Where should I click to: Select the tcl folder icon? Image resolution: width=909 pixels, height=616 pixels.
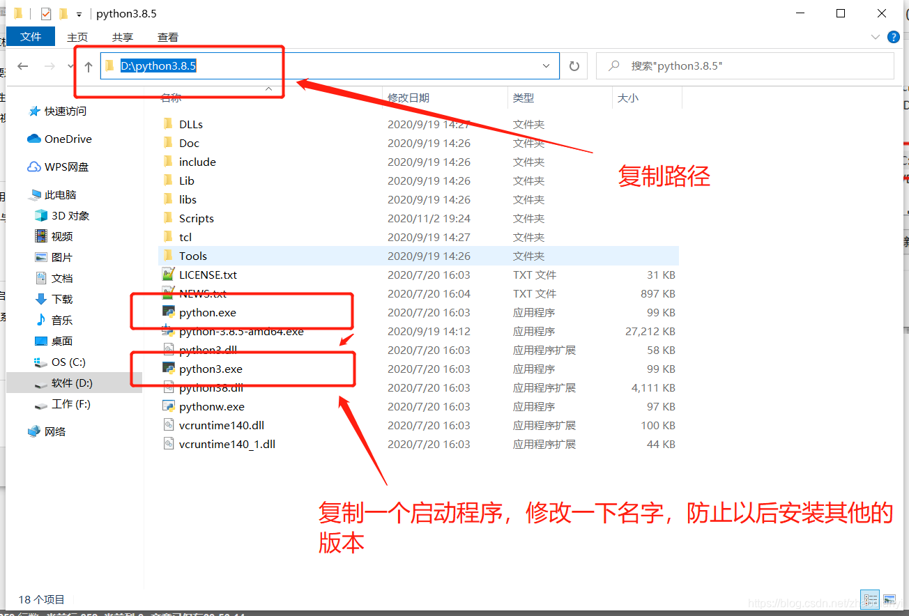168,237
